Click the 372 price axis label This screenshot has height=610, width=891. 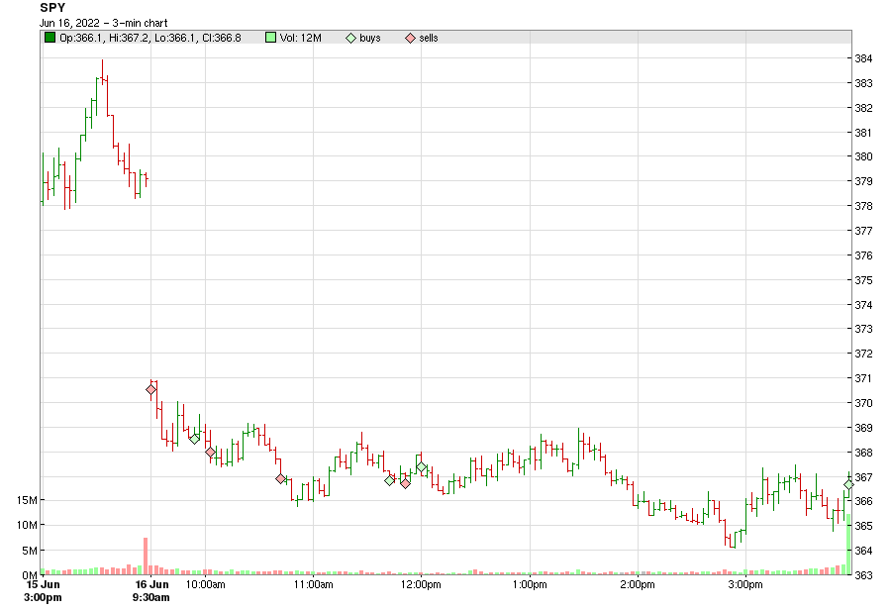point(863,354)
